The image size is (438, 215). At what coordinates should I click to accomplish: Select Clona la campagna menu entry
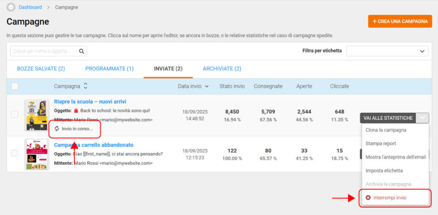point(386,130)
